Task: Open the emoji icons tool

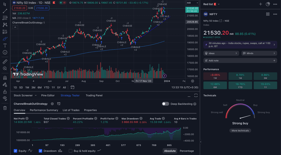Action: tap(5, 52)
